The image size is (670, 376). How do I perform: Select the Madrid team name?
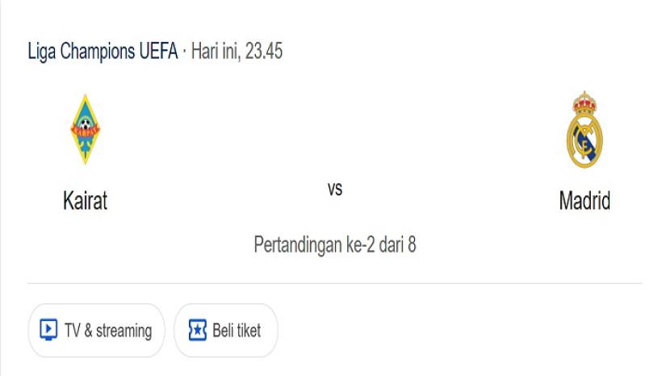click(584, 200)
